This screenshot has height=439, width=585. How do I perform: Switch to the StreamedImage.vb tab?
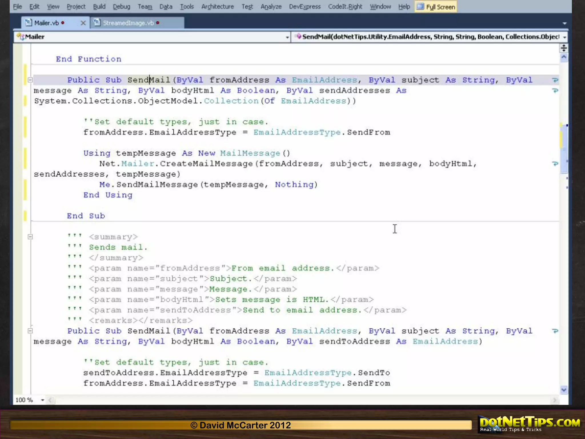point(128,23)
